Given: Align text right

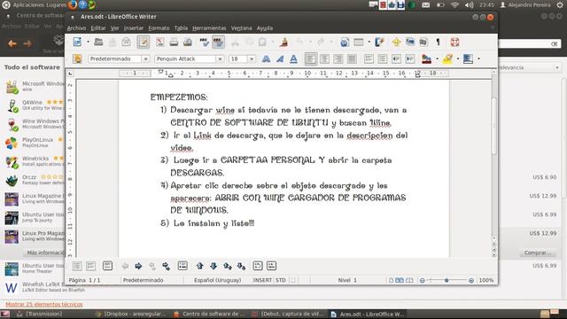Looking at the screenshot, I should (x=338, y=58).
